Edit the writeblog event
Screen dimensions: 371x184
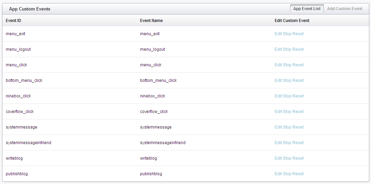tap(278, 158)
